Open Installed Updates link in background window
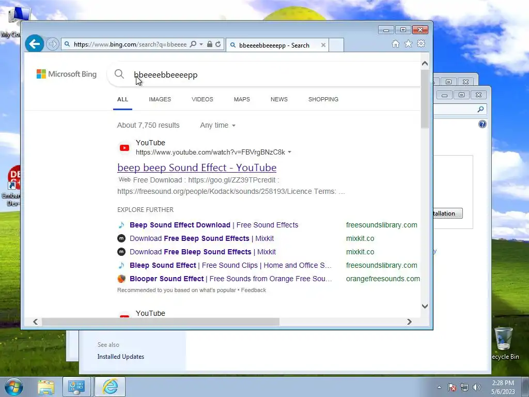Image resolution: width=529 pixels, height=397 pixels. click(121, 357)
